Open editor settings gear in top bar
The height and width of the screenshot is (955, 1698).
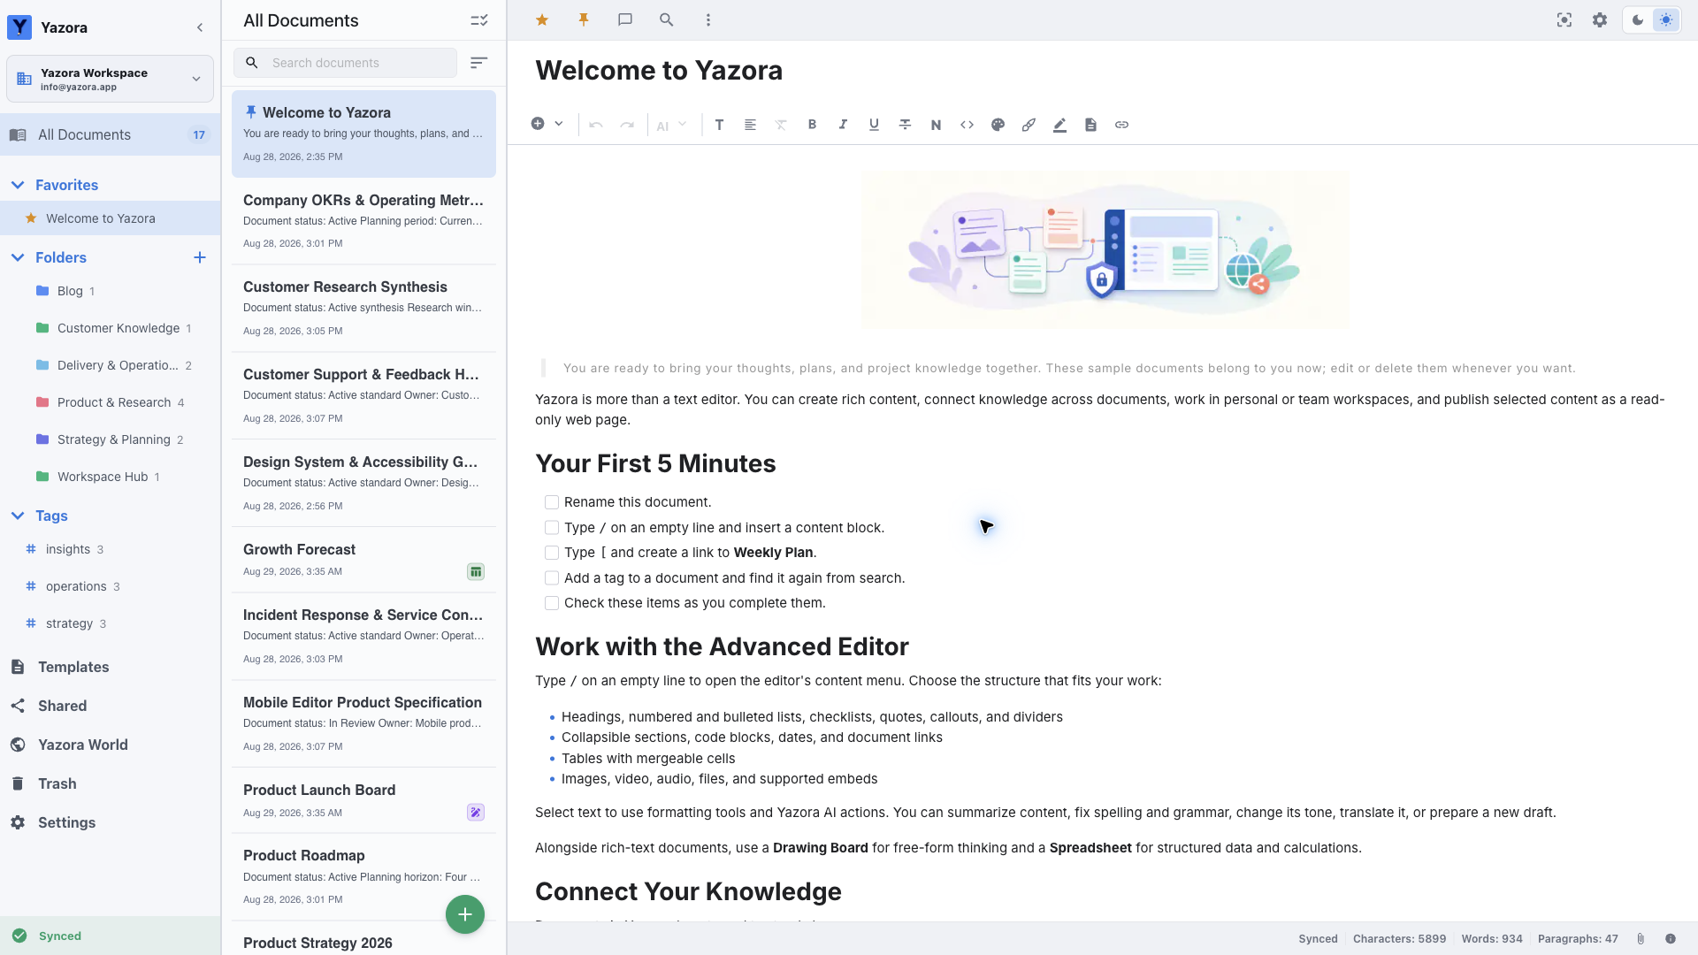(x=1600, y=19)
